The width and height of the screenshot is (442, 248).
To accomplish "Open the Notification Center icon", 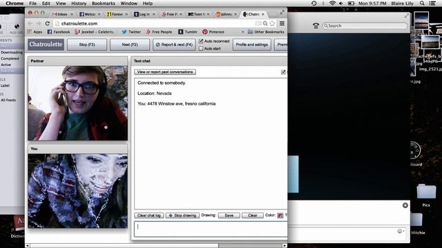I will pos(432,3).
